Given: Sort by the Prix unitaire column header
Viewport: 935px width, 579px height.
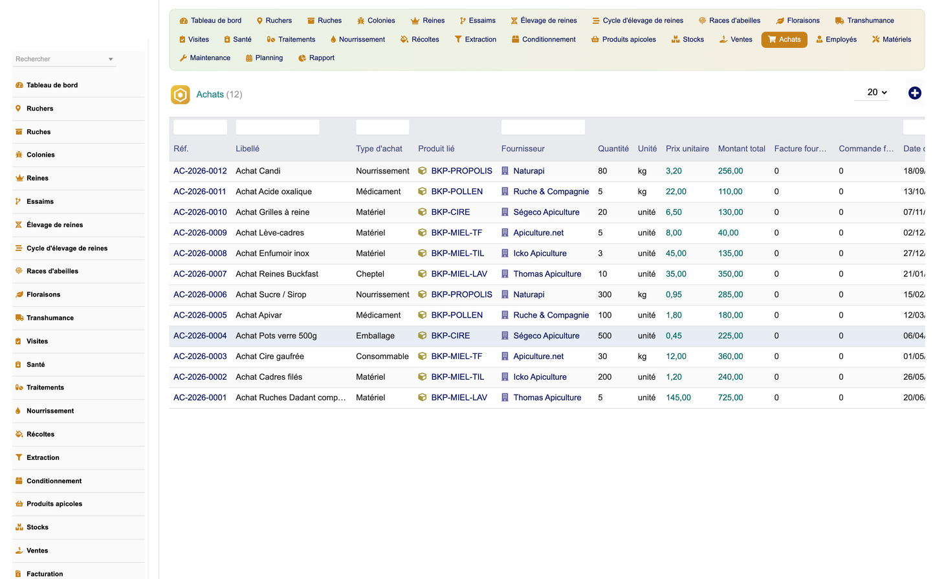Looking at the screenshot, I should (687, 149).
